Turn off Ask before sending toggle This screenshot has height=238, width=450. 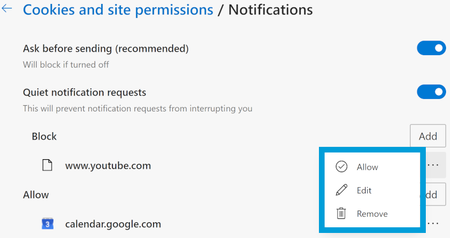431,48
